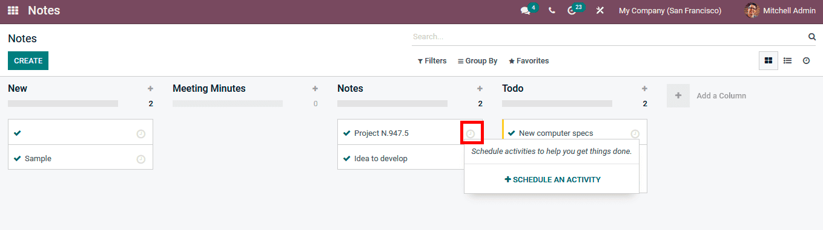823x230 pixels.
Task: Click the X tools icon in top bar
Action: click(600, 10)
